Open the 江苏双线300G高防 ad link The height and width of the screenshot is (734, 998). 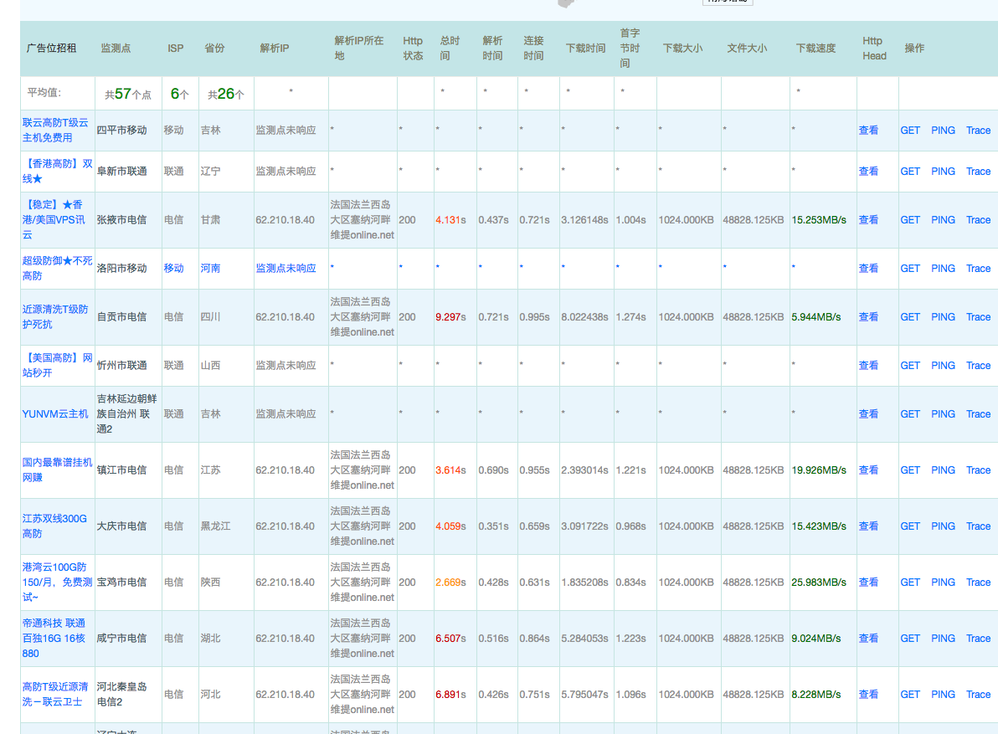coord(54,526)
